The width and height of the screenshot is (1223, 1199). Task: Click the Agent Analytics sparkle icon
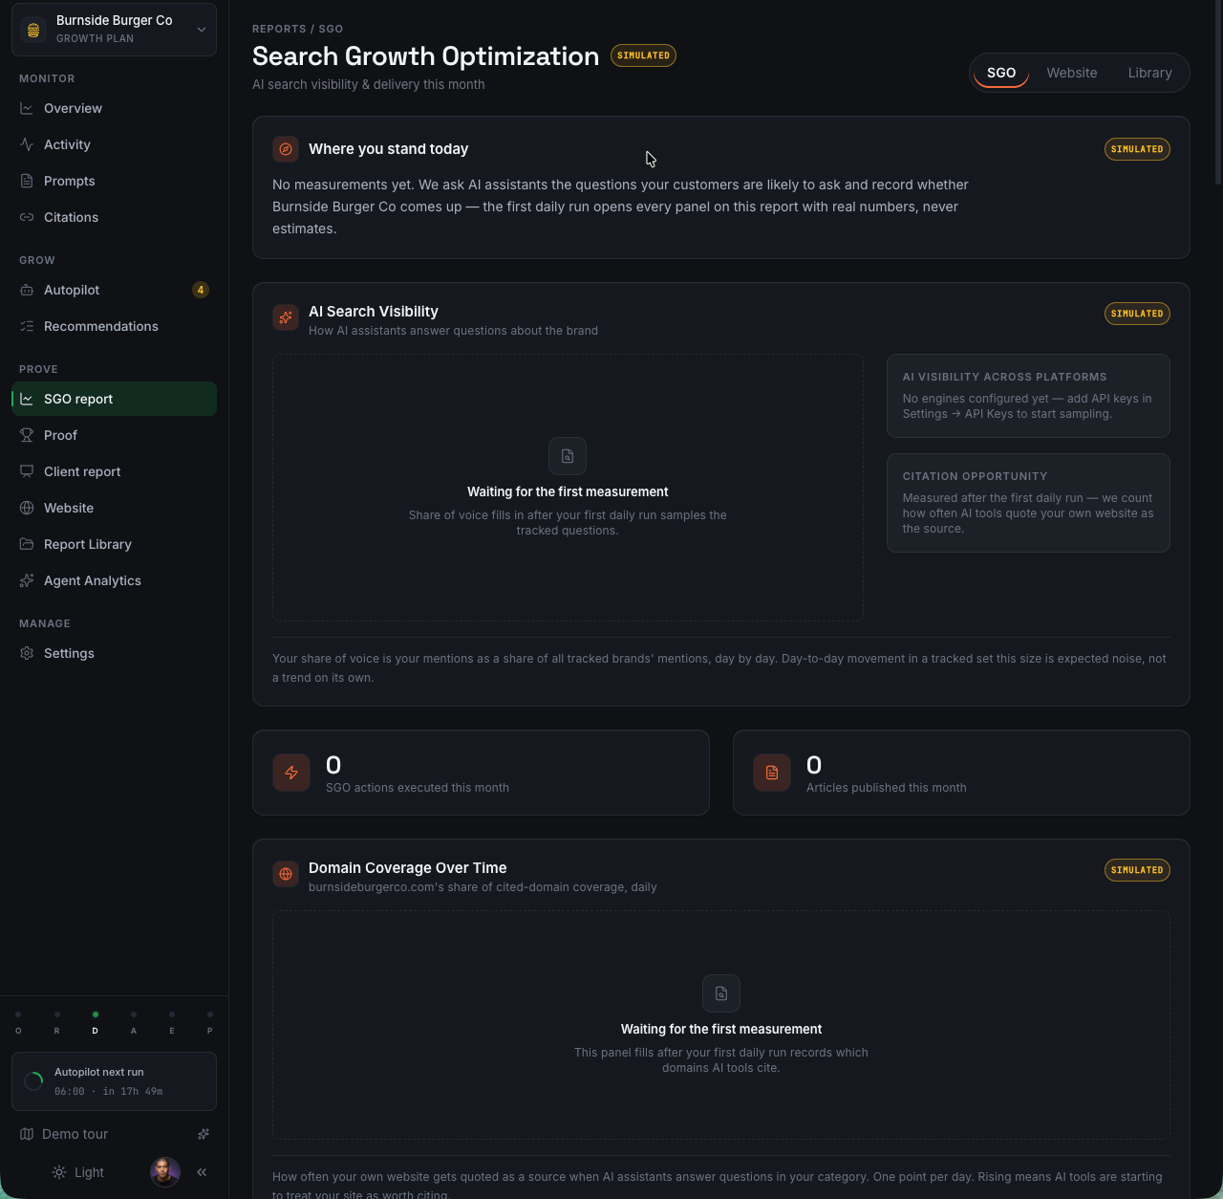pos(27,580)
